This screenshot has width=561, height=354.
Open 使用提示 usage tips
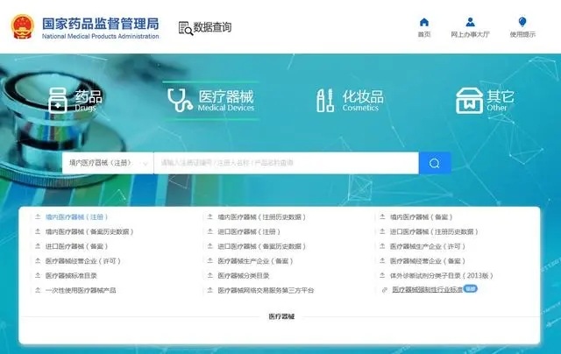point(522,27)
